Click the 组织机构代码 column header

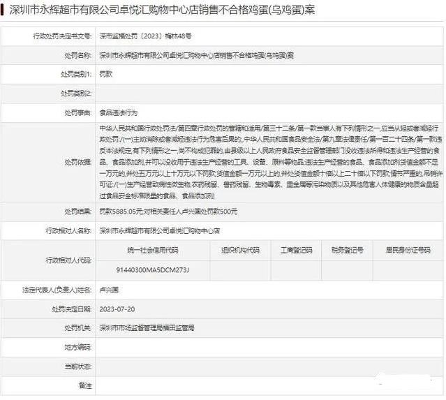[x=240, y=251]
